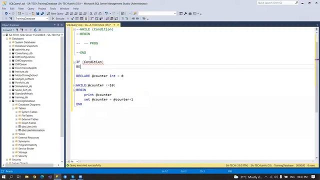Comment out the selected lines

pyautogui.click(x=122, y=18)
